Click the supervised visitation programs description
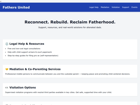This screenshot has width=140, height=105. pos(59,92)
